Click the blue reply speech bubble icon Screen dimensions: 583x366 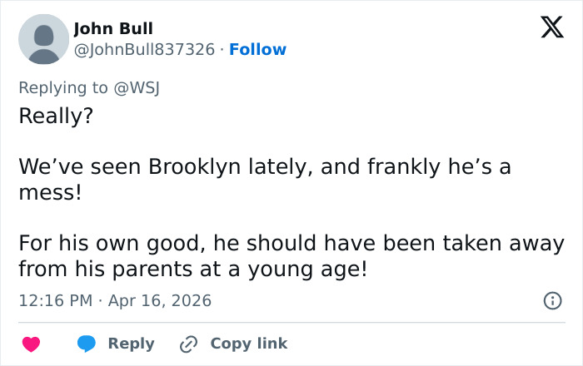click(x=87, y=344)
